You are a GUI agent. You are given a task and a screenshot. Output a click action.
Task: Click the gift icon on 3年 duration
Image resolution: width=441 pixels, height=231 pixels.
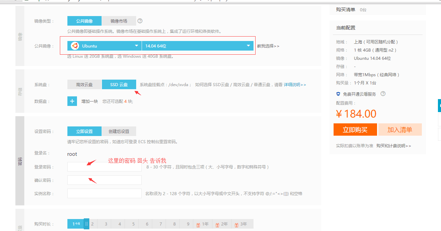click(236, 225)
